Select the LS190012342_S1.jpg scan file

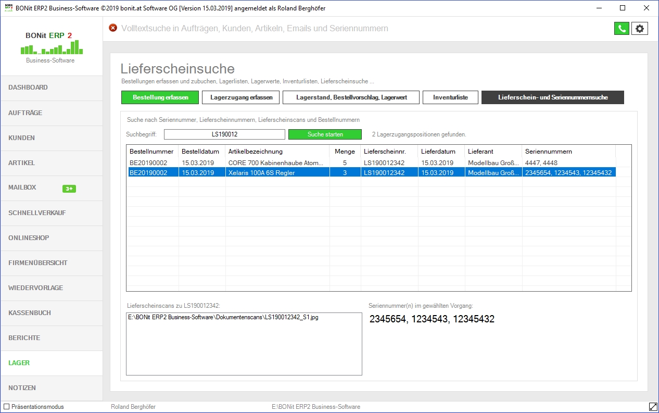[x=223, y=317]
